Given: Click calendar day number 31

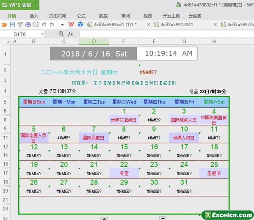Looking at the screenshot, I should [184, 182].
